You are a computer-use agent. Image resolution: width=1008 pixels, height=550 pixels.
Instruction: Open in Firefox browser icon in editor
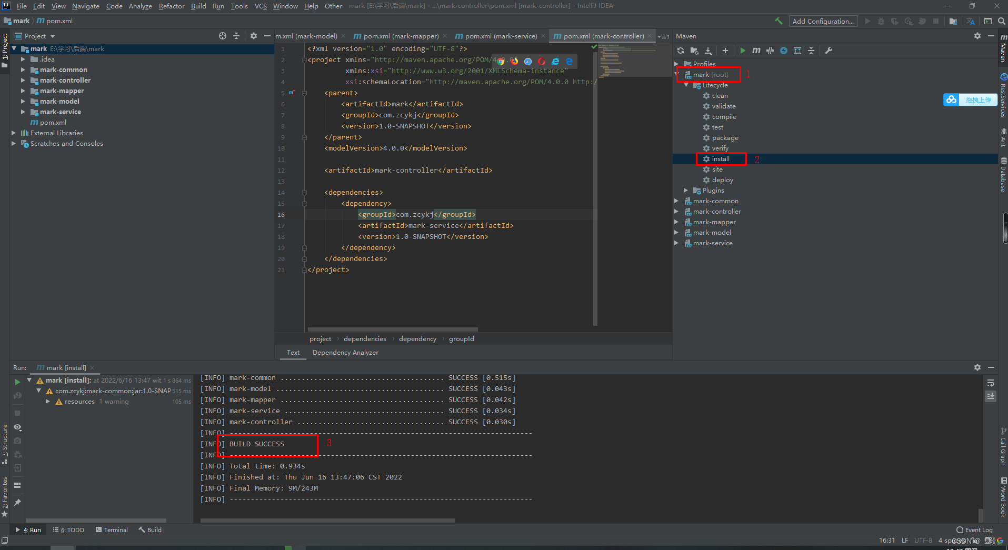click(x=514, y=62)
